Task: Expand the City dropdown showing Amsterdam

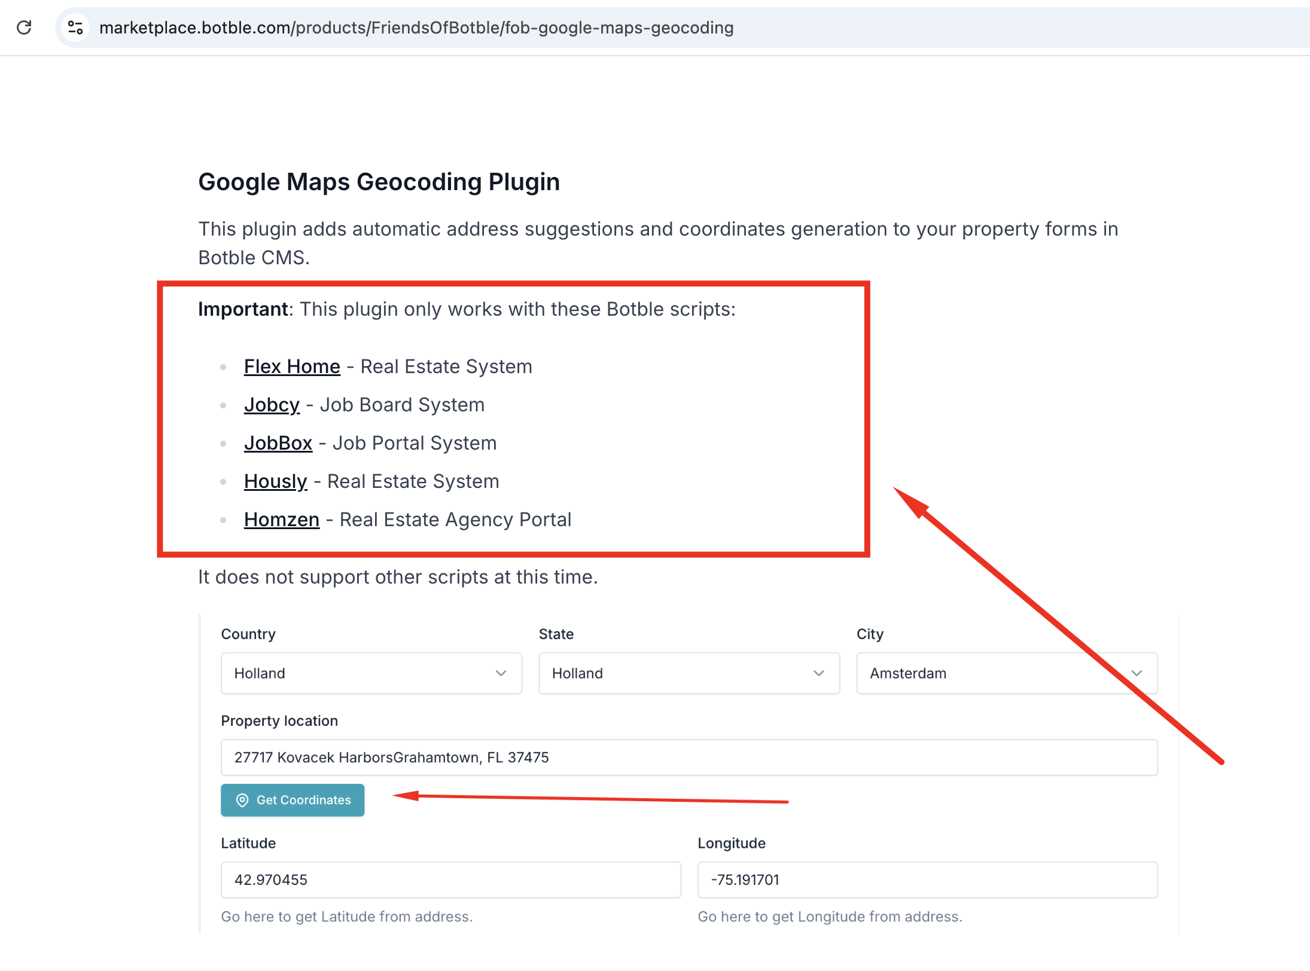Action: pyautogui.click(x=1007, y=673)
